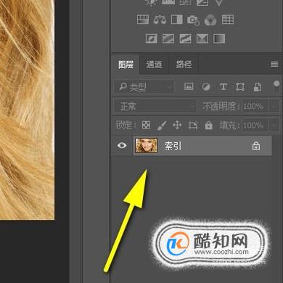Add a Color Balance adjustment

pos(160,20)
